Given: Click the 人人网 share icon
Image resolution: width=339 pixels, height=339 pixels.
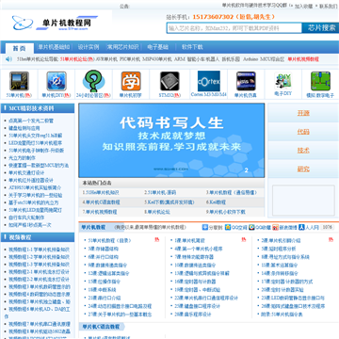Looking at the screenshot, I should (301, 227).
